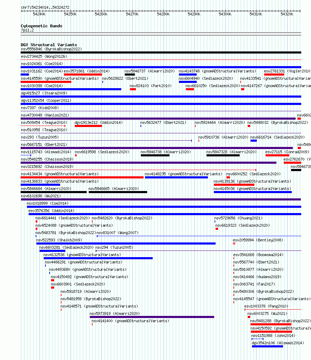311x360 pixels.
Task: Open nsv1151988 (John2014) label
Action: click(x=273, y=336)
